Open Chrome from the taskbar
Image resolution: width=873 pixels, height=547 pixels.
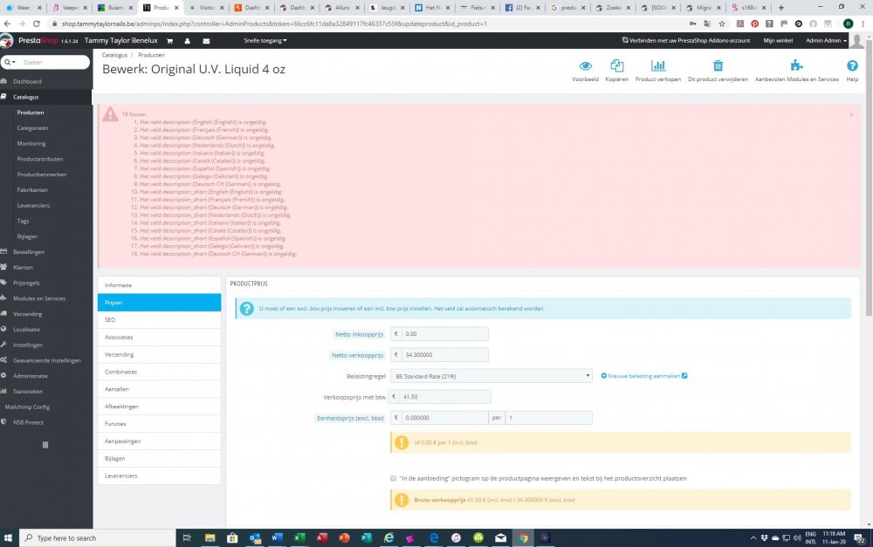click(523, 537)
